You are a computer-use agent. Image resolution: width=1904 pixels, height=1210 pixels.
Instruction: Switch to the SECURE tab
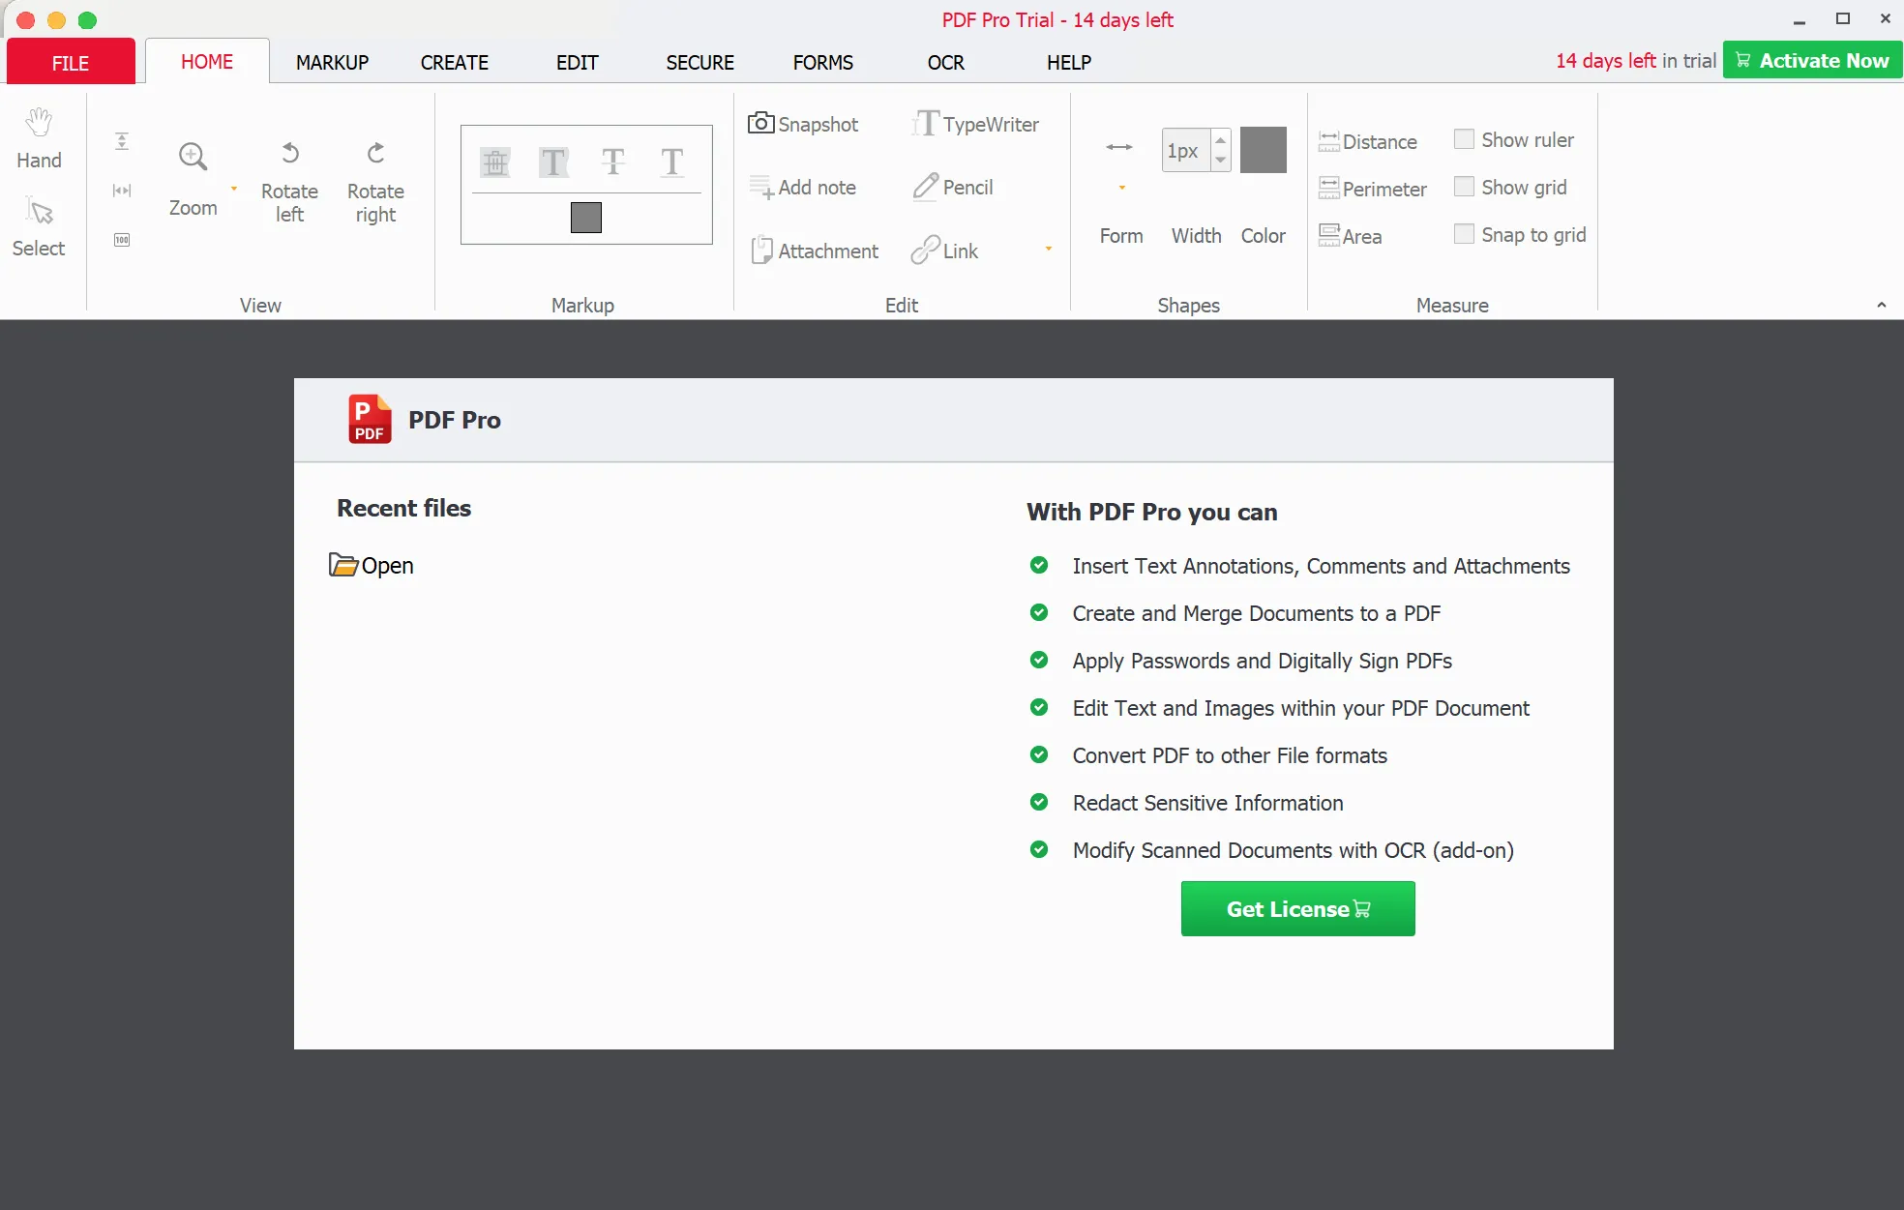click(x=699, y=63)
